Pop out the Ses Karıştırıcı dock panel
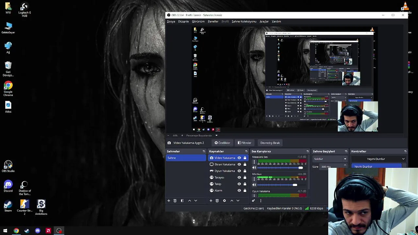 pos(308,151)
